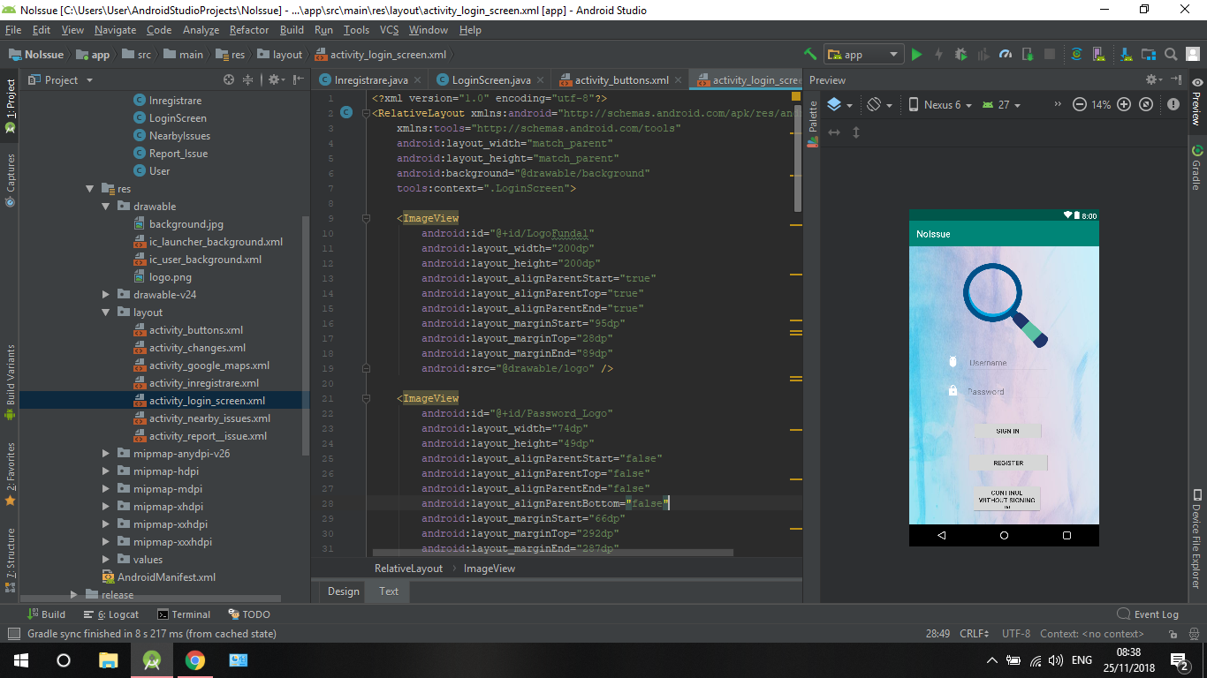Open the Nexus 6 device dropdown
This screenshot has height=678, width=1207.
(x=940, y=104)
